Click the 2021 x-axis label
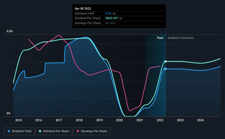This screenshot has height=139, width=225. (139, 120)
